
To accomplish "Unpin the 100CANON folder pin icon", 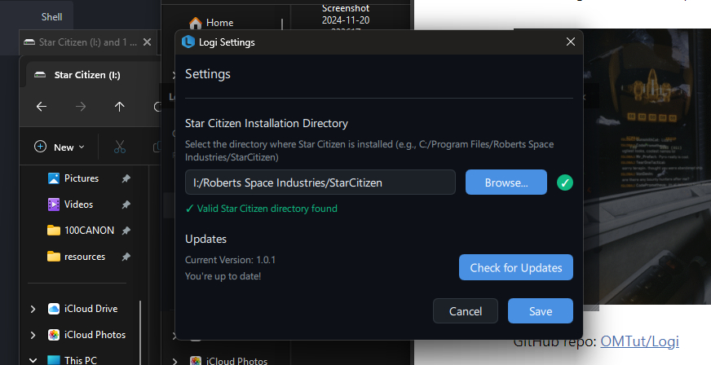I will point(126,231).
